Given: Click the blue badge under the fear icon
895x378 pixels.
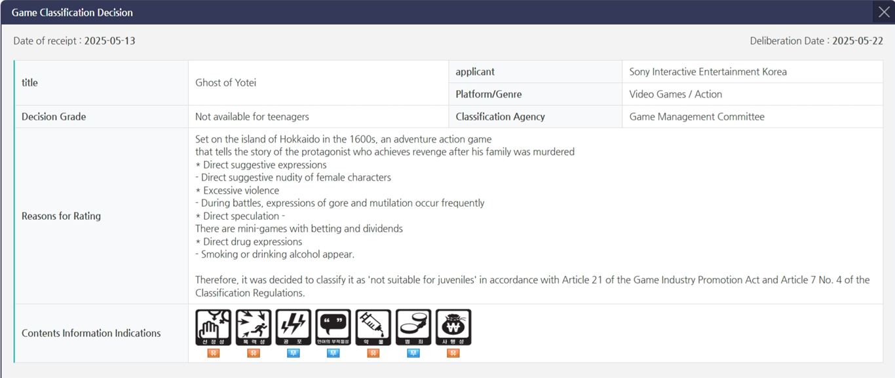Looking at the screenshot, I should coord(294,353).
